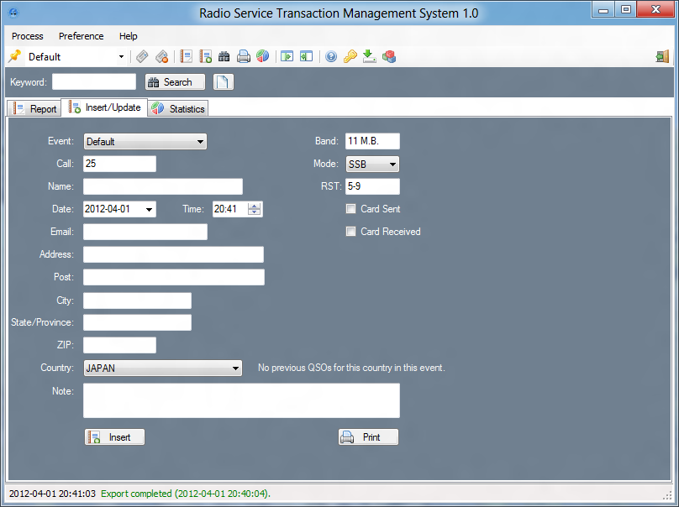Expand the Mode SSB dropdown
The height and width of the screenshot is (507, 679).
392,165
